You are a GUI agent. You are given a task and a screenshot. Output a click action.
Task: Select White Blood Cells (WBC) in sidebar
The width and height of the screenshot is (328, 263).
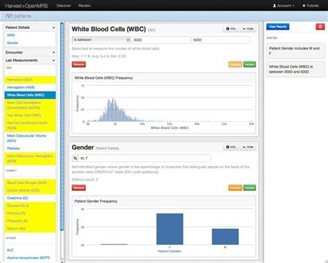point(30,95)
